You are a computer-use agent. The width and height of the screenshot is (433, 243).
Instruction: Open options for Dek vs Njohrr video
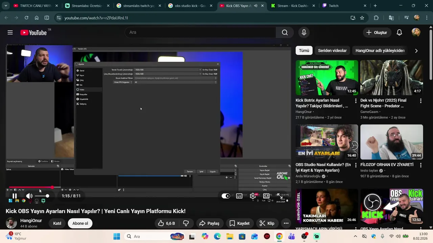coord(420,101)
